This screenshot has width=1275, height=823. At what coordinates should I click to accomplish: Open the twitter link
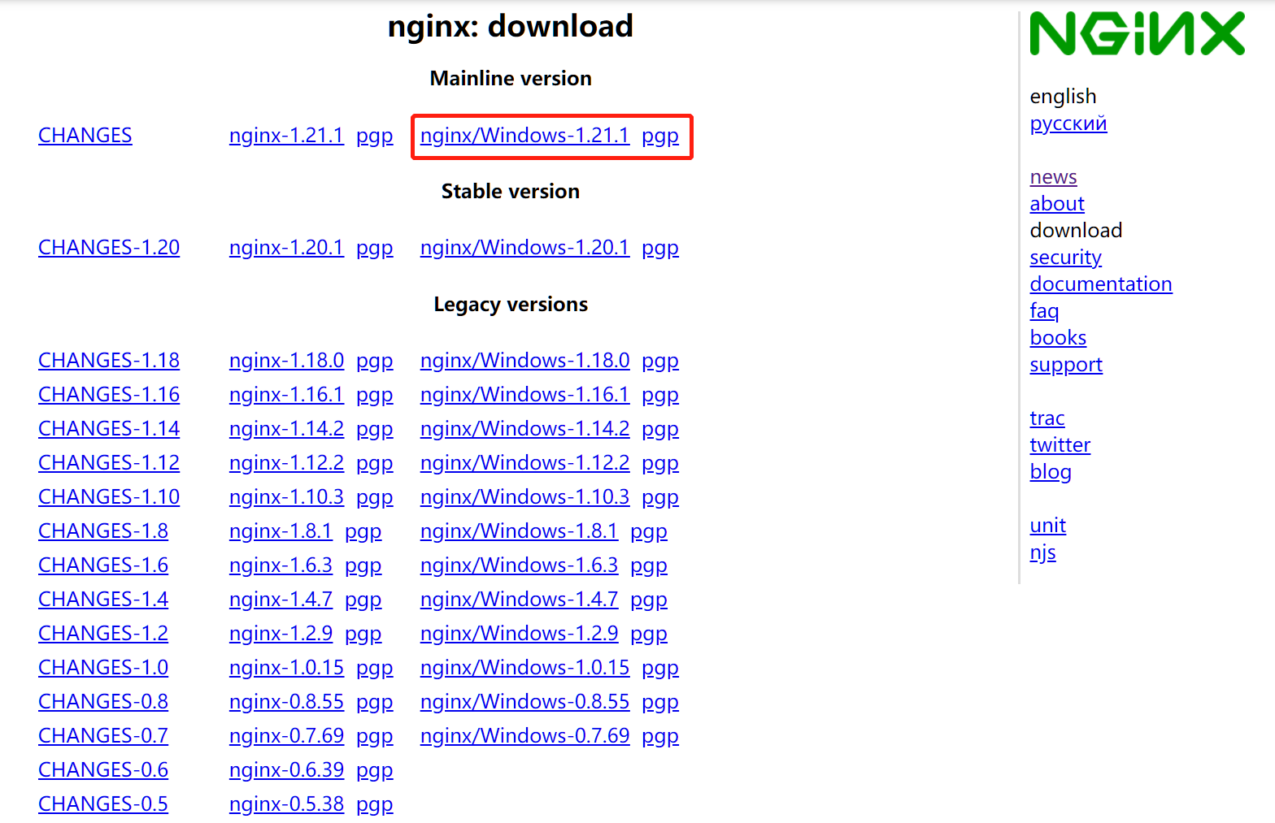point(1060,445)
